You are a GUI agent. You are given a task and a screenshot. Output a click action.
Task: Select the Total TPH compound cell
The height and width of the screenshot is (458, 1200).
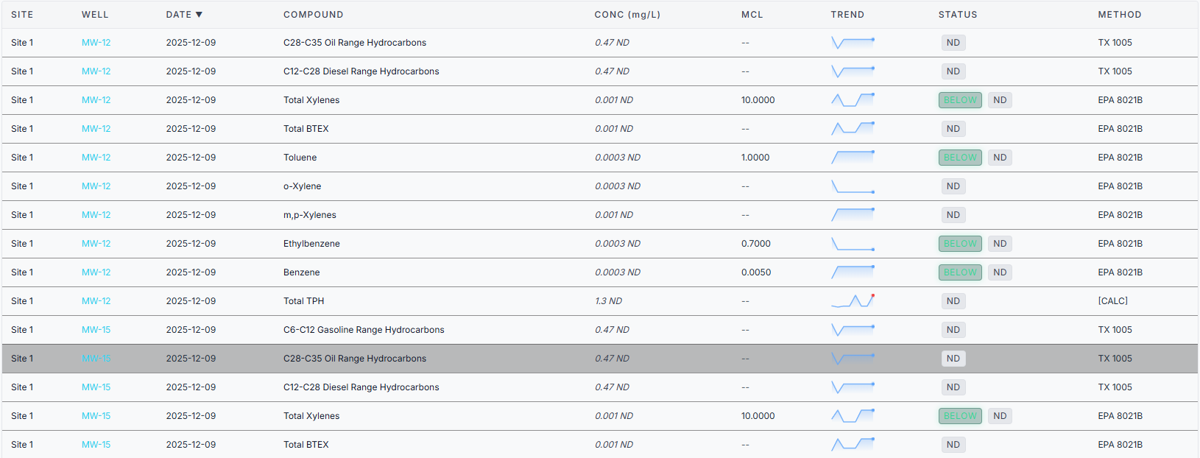(x=304, y=301)
